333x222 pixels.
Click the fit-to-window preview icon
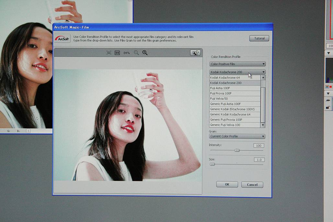[x=109, y=53]
